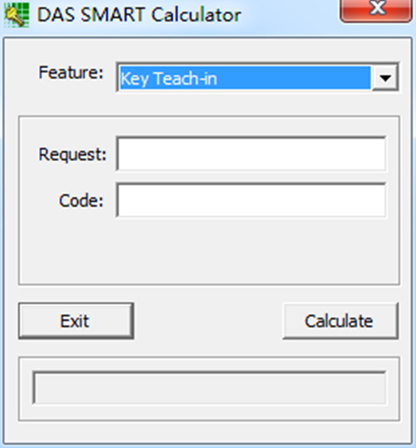Close the DAS SMART Calculator window
Viewport: 416px width, 448px height.
tap(376, 8)
